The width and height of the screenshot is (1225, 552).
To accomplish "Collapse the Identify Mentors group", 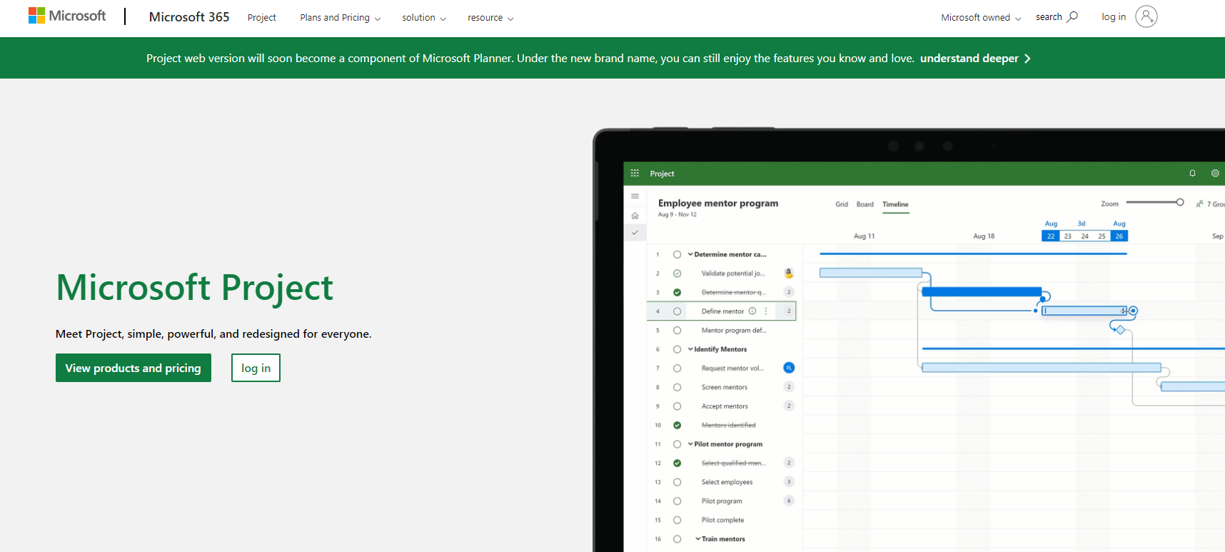I will [690, 349].
